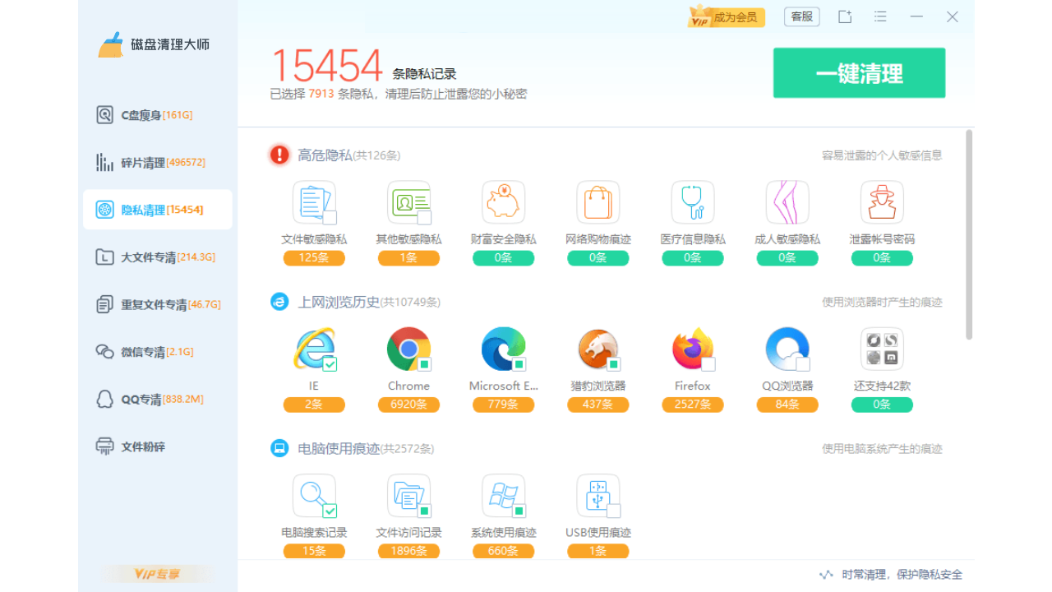The image size is (1052, 592).
Task: Open 微信专清 in the sidebar
Action: [x=157, y=352]
